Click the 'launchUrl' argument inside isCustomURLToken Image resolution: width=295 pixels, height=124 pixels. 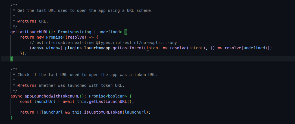tap(135, 112)
